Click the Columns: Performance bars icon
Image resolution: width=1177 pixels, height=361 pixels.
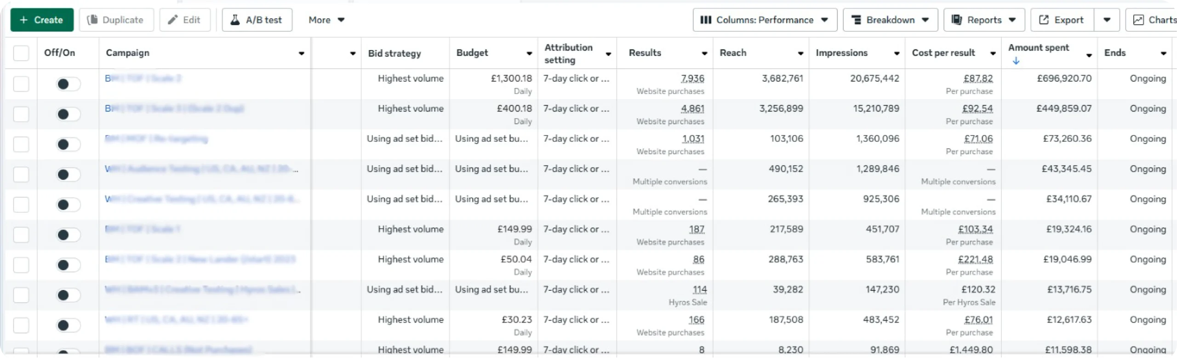(x=705, y=20)
